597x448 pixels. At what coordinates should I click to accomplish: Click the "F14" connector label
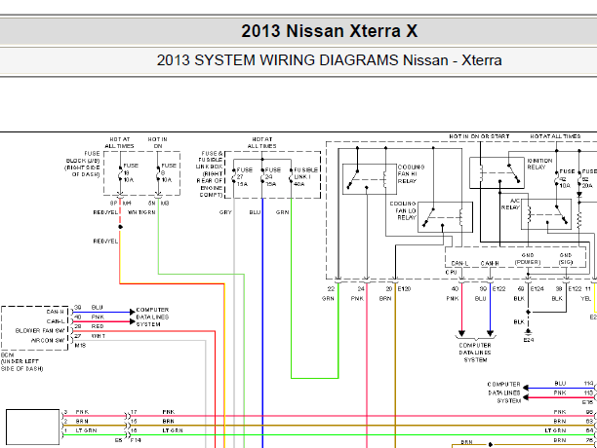coord(136,440)
